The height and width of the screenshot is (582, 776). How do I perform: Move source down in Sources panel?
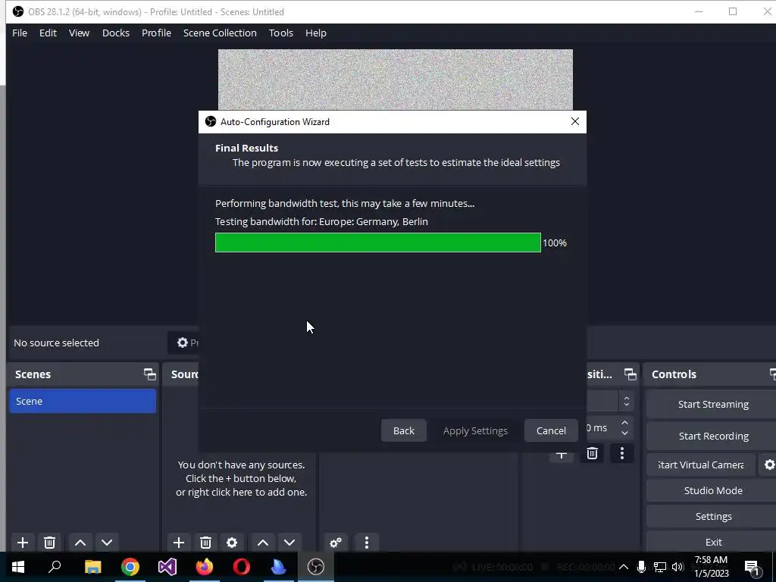click(x=289, y=543)
